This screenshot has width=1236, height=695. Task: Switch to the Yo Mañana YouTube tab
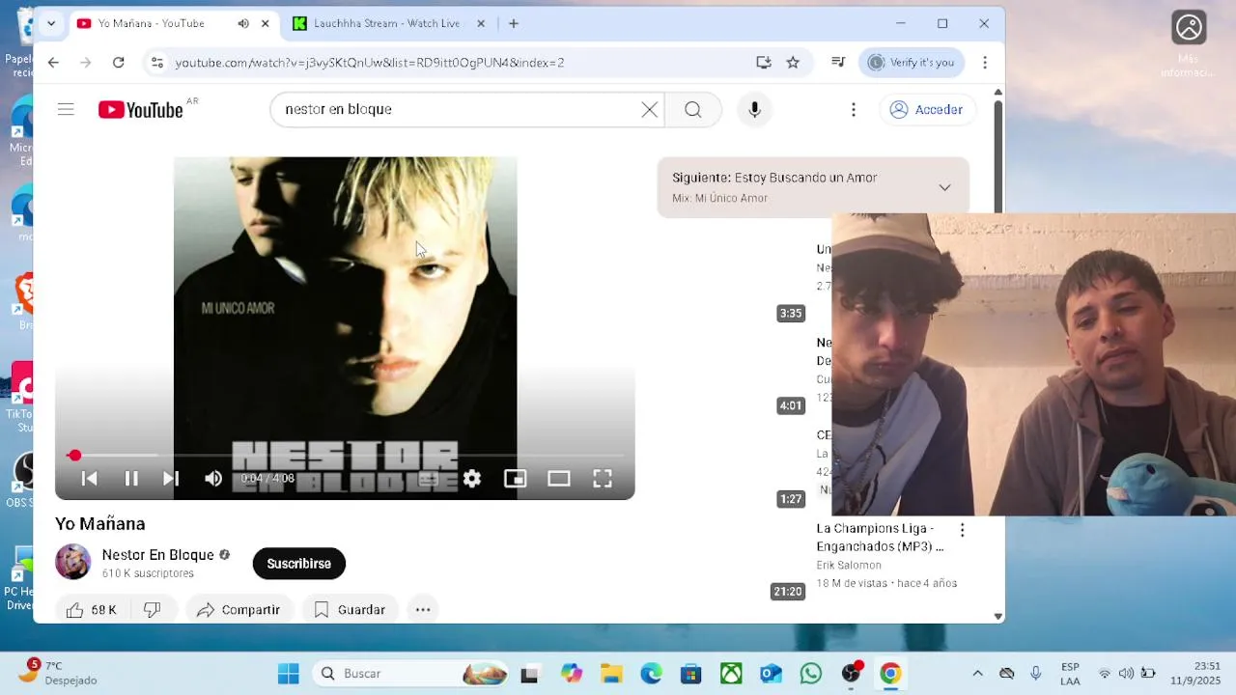(x=152, y=23)
